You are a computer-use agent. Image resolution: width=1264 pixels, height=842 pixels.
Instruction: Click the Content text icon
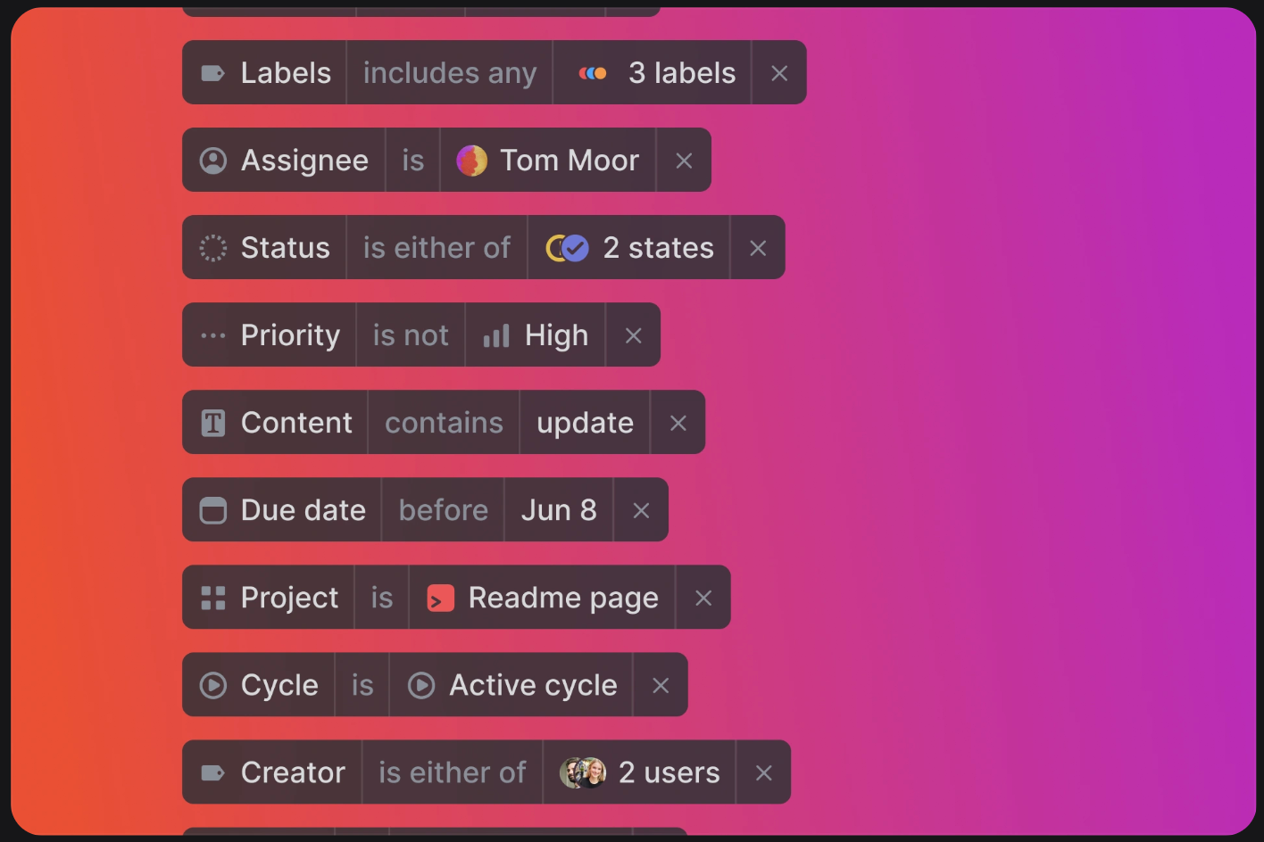point(212,423)
